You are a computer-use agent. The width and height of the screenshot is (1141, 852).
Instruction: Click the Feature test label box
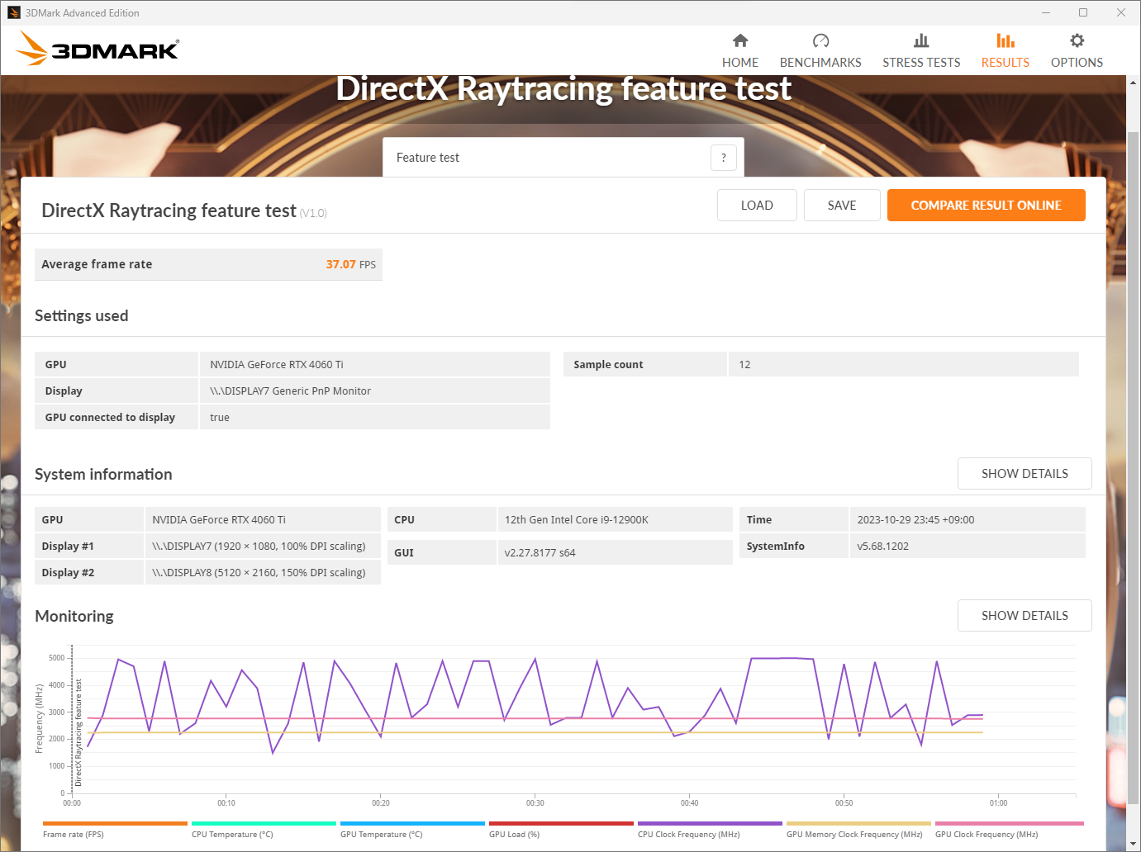click(563, 158)
